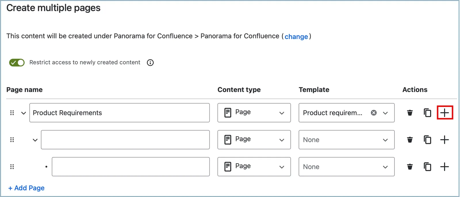The height and width of the screenshot is (197, 460).
Task: Open info icon beside Restrict access
Action: tap(150, 63)
